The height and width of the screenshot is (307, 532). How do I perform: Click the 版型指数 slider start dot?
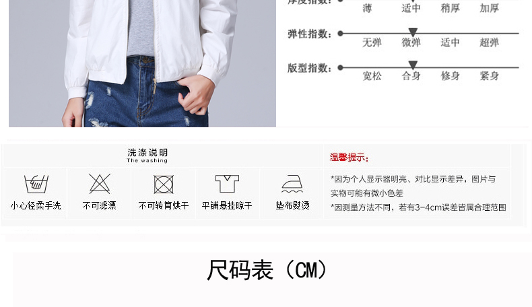point(341,67)
